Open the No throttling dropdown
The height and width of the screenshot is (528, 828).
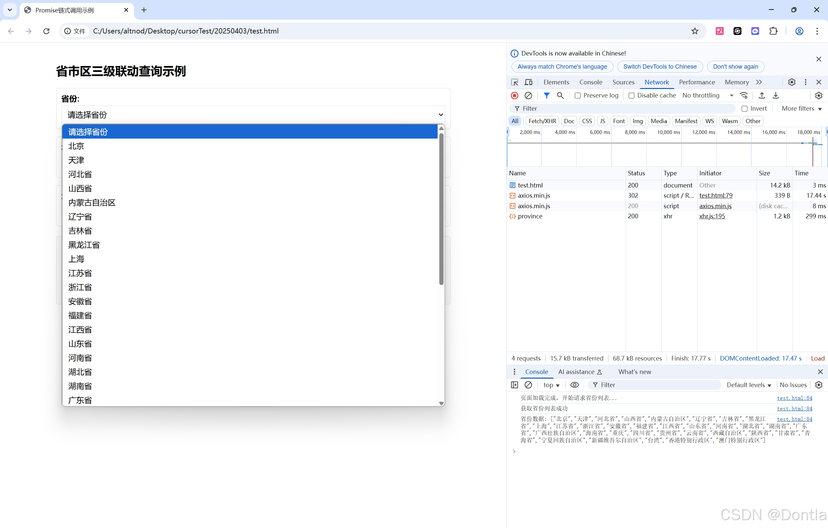pos(708,96)
